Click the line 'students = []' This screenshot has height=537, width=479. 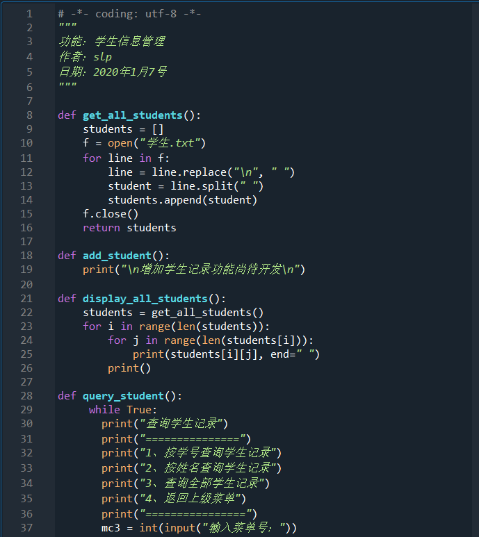tap(123, 129)
